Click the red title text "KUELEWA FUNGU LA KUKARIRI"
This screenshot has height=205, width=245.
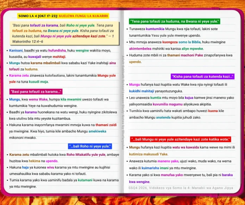tap(83, 16)
